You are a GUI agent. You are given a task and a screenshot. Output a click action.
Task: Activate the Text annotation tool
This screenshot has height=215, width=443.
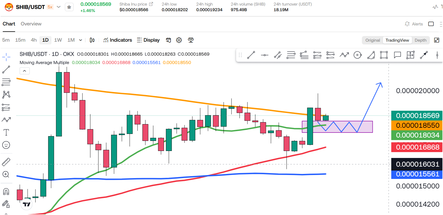(6, 132)
